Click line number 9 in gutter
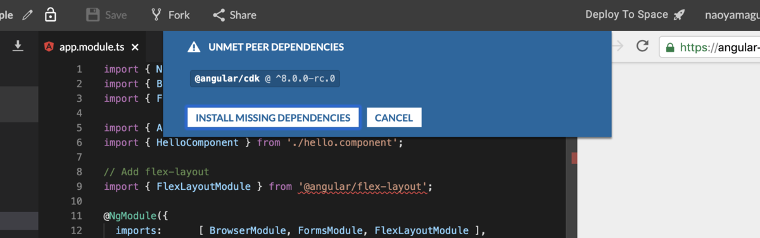The width and height of the screenshot is (760, 238). [79, 187]
